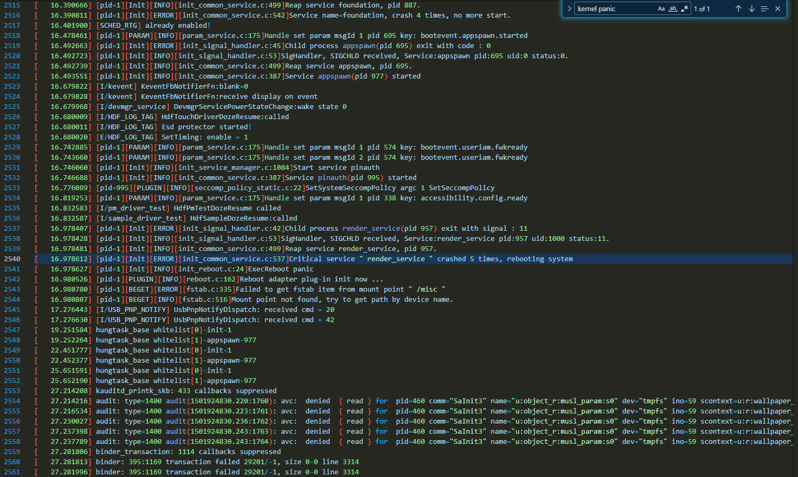Select line number 2540 in gutter

click(12, 259)
